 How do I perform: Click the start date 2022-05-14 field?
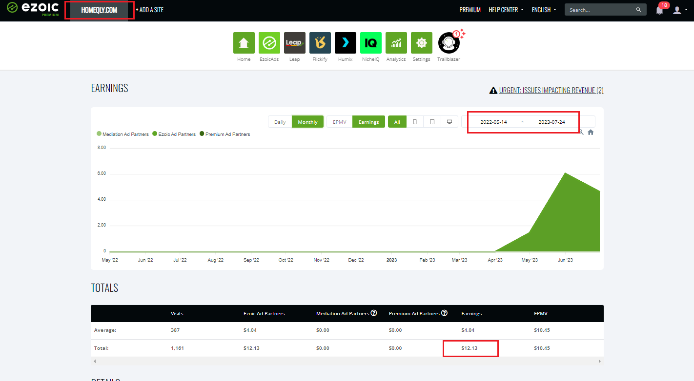tap(493, 122)
